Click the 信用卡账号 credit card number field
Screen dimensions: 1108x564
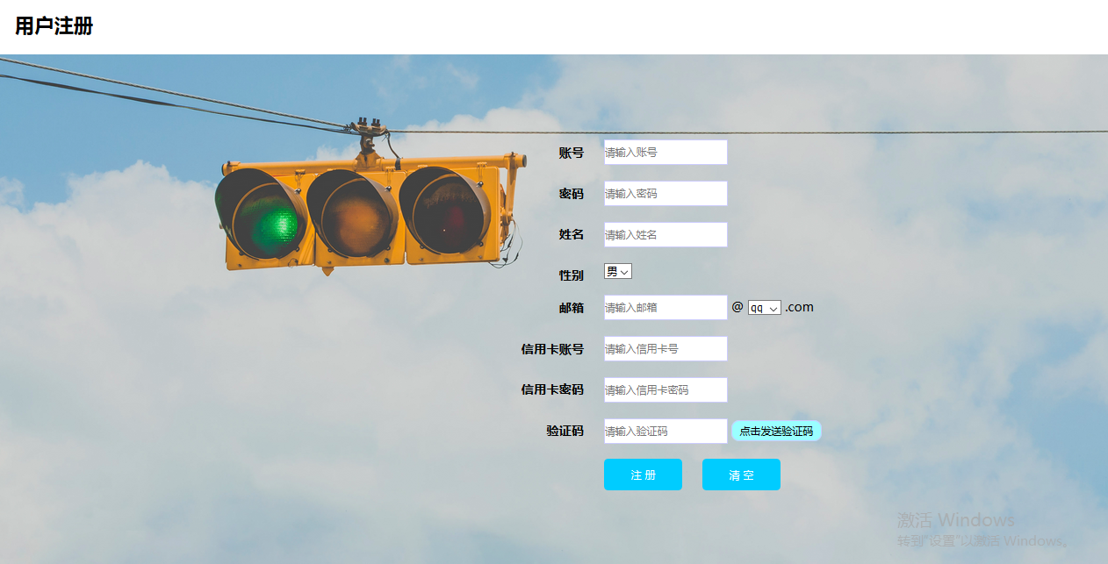(666, 348)
